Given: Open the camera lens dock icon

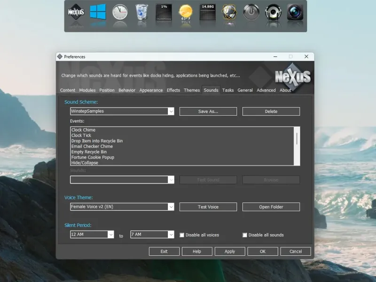Looking at the screenshot, I should tap(295, 12).
